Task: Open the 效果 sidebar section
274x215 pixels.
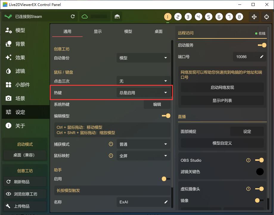Action: [x=26, y=57]
